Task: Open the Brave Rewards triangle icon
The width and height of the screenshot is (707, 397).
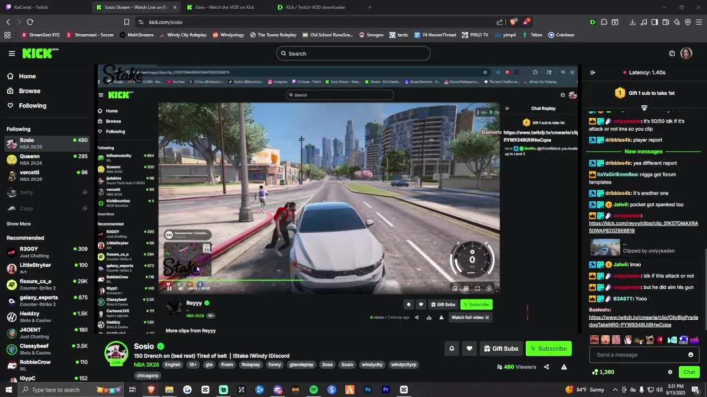Action: 526,22
